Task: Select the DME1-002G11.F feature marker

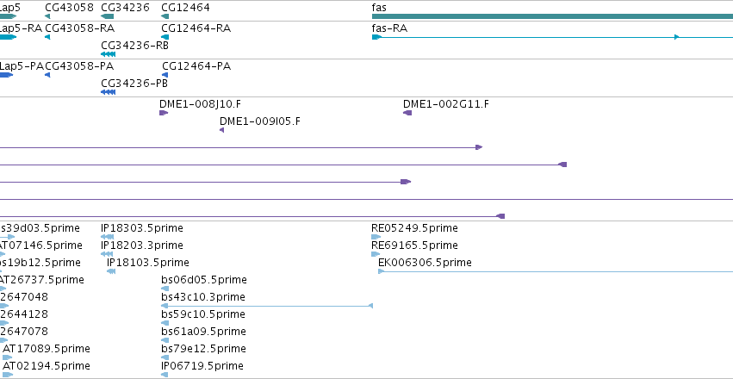Action: click(407, 113)
